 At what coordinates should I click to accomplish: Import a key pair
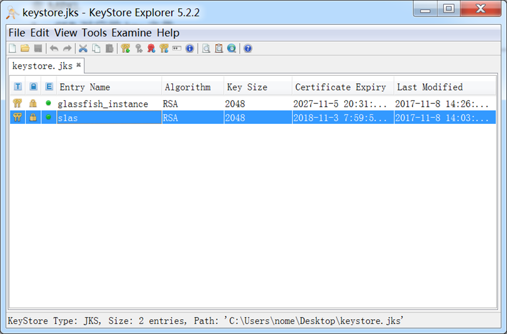(x=164, y=49)
